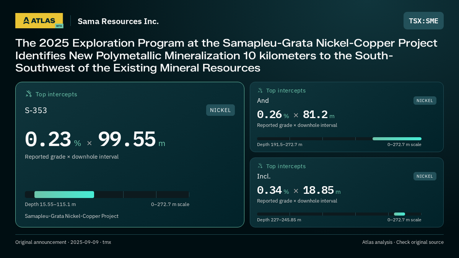Click the And intercept label
Viewport: 459px width, 258px height.
263,101
